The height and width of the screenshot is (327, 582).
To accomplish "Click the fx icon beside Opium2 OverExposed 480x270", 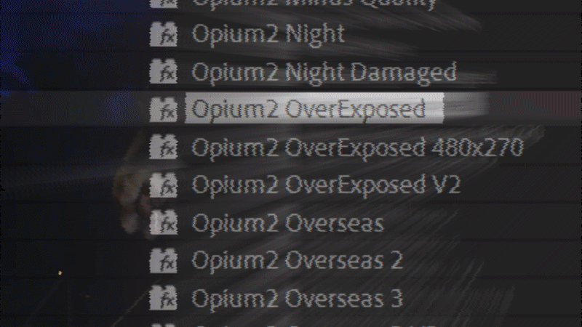I will pos(163,148).
